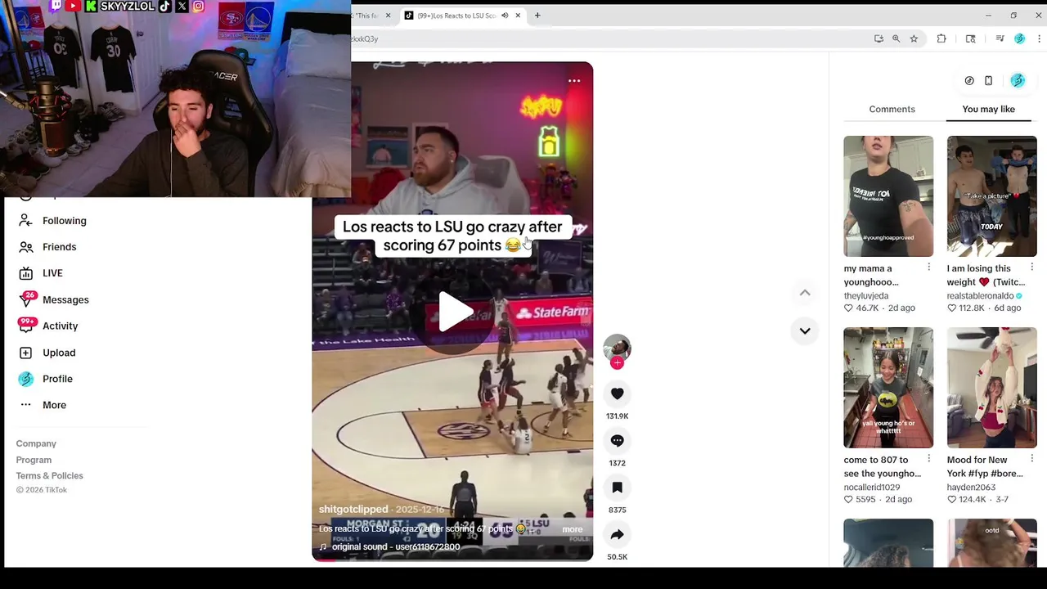Open the Chrome three-dot menu
1047x589 pixels.
(1039, 38)
